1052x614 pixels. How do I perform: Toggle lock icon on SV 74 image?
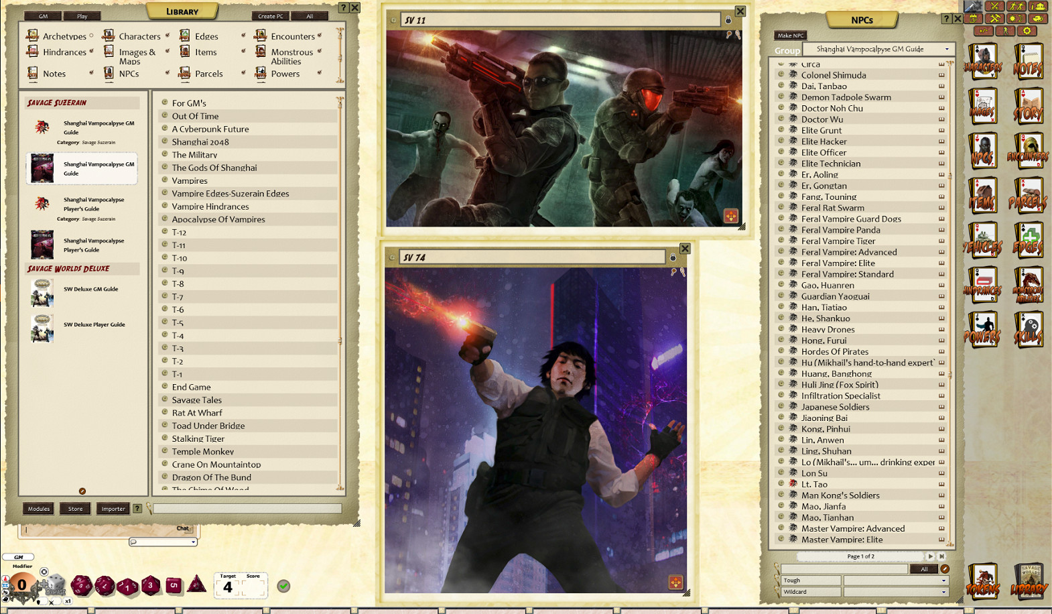point(673,257)
